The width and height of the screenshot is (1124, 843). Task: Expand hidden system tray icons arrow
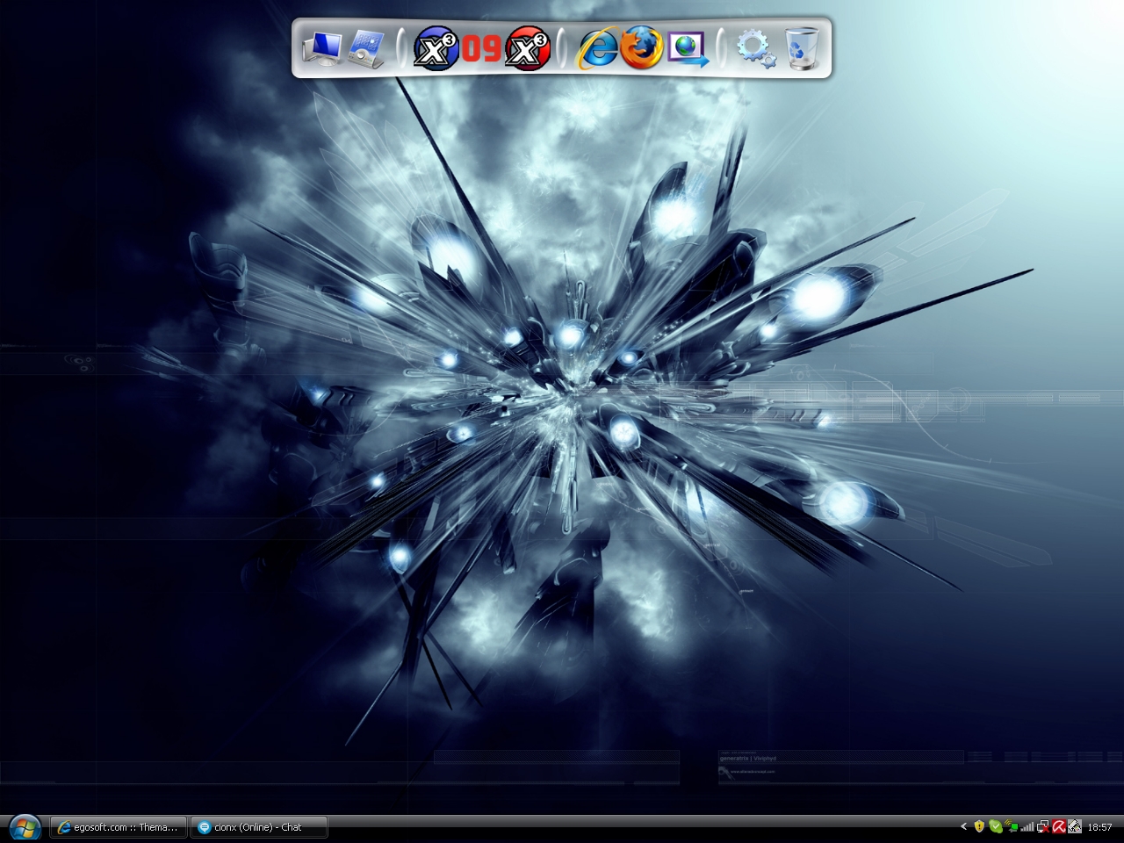click(x=963, y=827)
